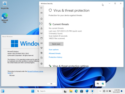
Task: Click Version 23H2 text in About Windows
Action: point(18,53)
